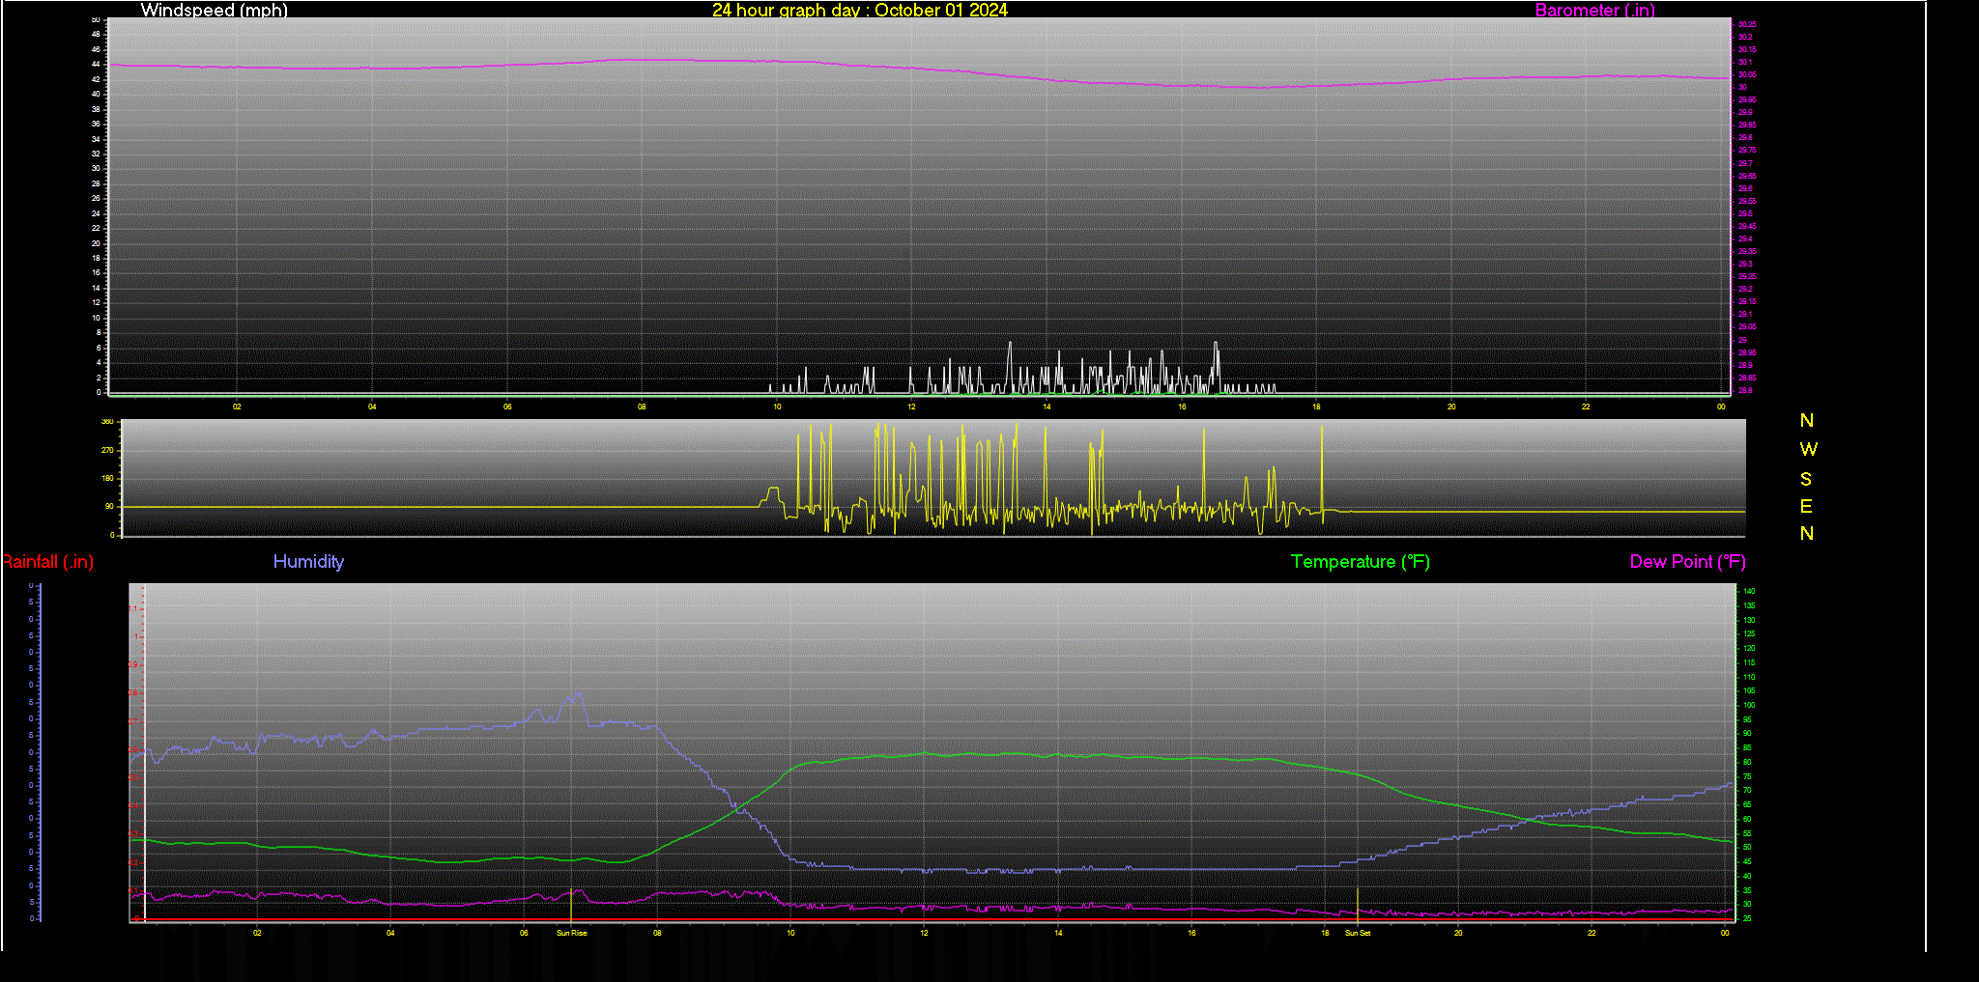Click hour 18 below the windspeed chart
This screenshot has width=1979, height=982.
(1316, 407)
